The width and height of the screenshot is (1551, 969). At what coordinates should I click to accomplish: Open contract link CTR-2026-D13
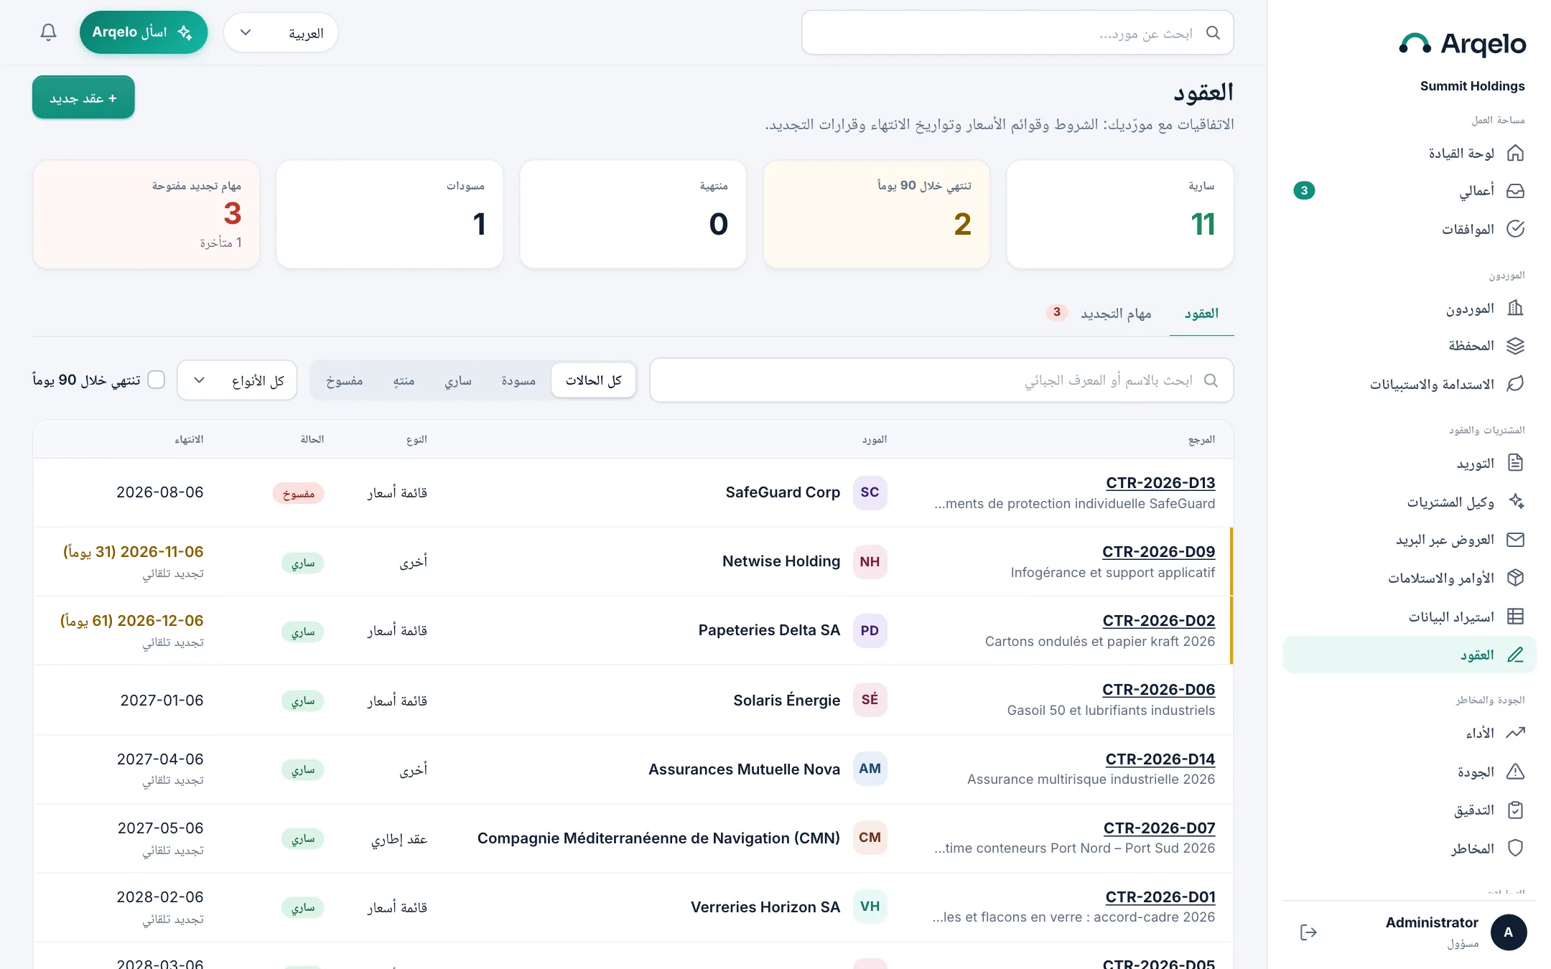(1160, 483)
